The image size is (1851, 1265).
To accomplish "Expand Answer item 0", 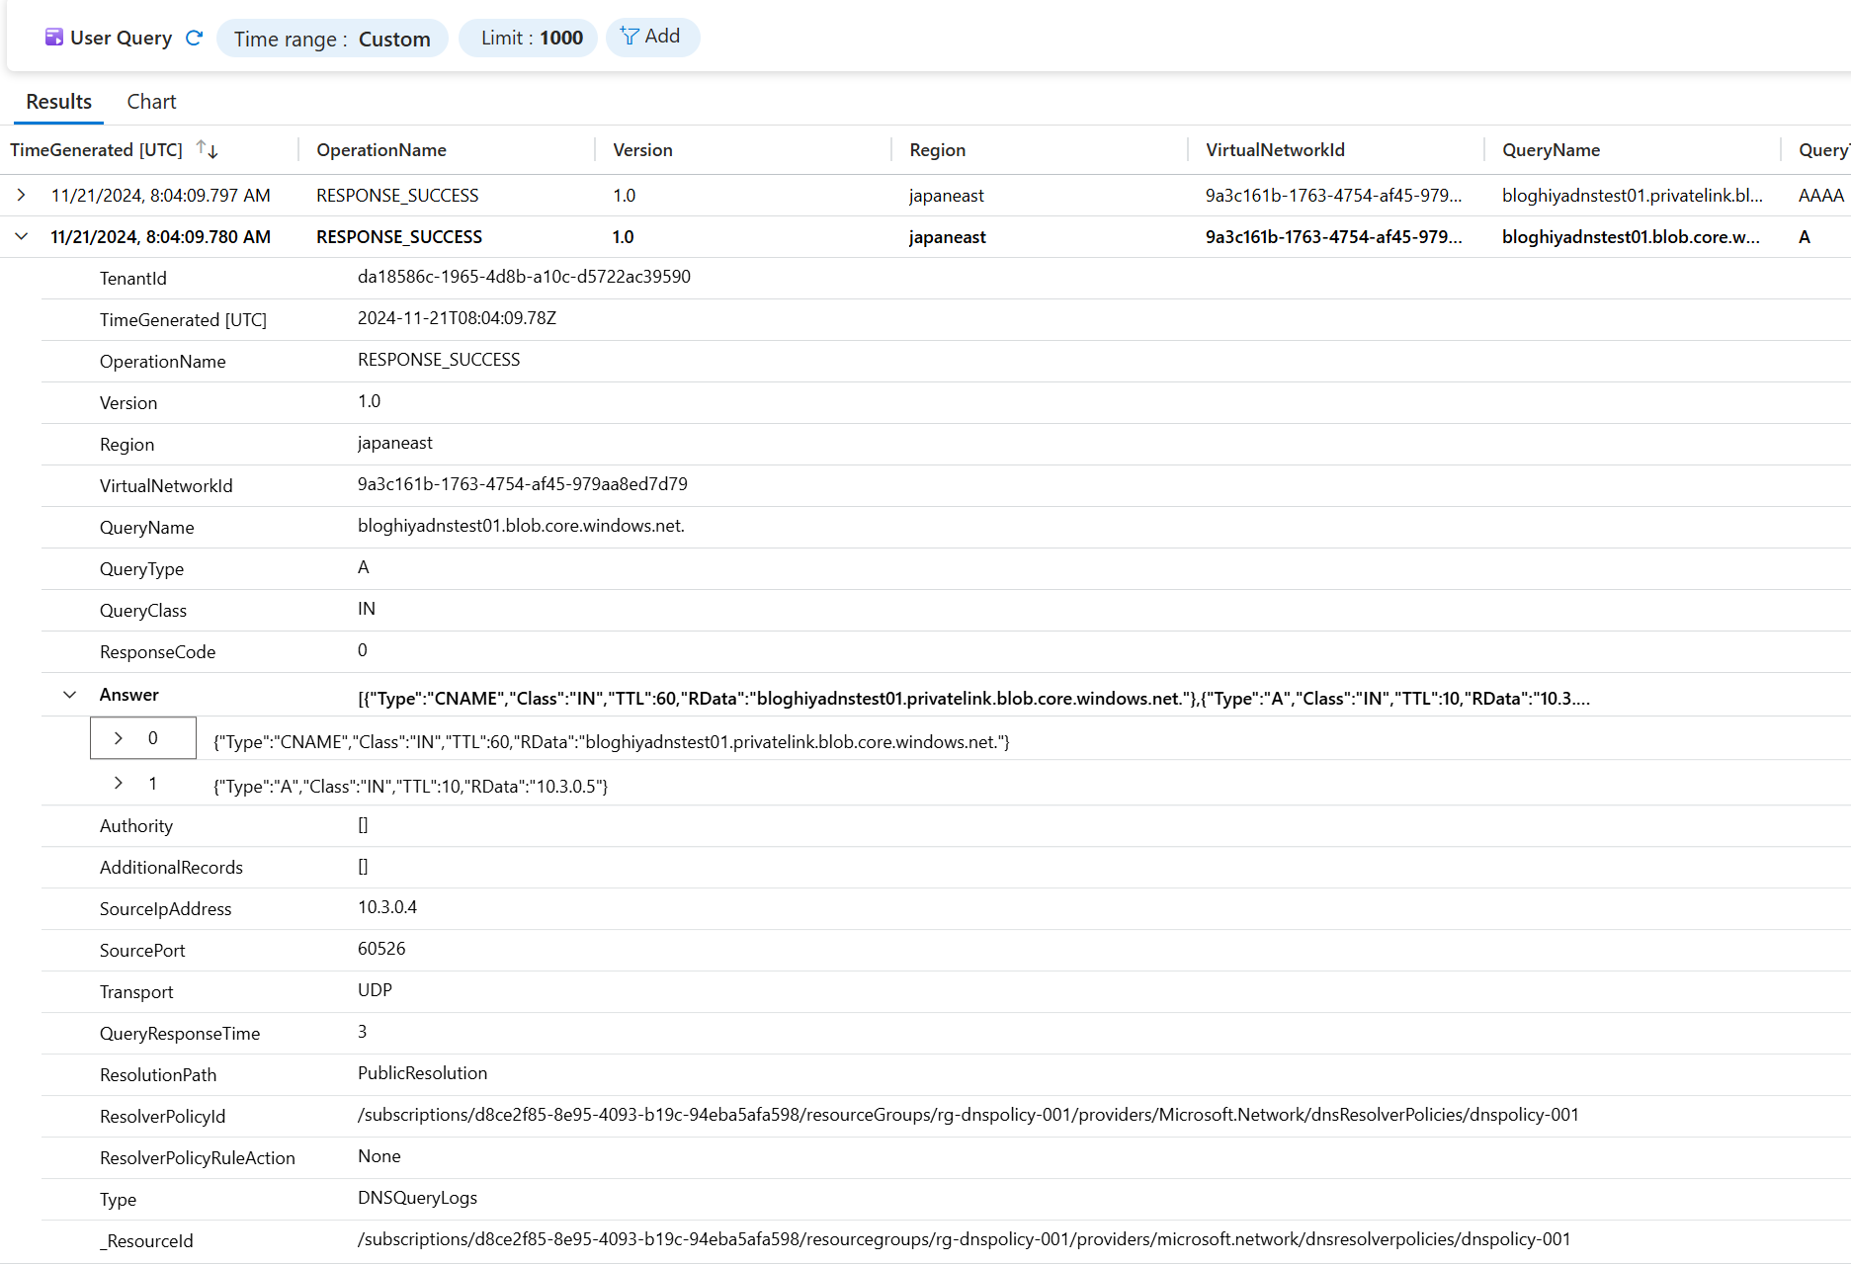I will pyautogui.click(x=119, y=738).
